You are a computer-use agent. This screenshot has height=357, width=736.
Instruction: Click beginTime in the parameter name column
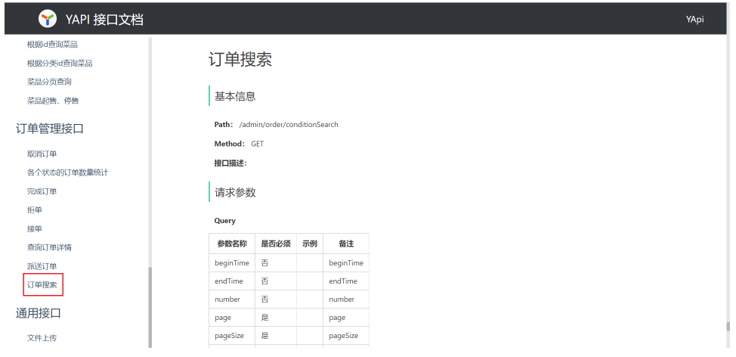tap(232, 263)
